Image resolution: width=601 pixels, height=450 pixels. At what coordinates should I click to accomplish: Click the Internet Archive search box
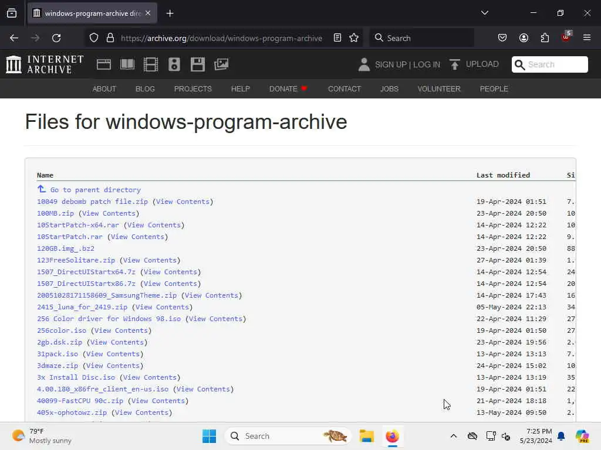click(x=549, y=64)
